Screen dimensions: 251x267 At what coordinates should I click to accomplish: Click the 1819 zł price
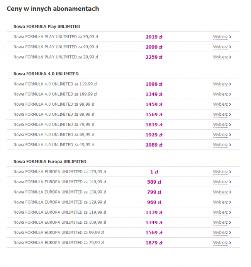pos(154,125)
